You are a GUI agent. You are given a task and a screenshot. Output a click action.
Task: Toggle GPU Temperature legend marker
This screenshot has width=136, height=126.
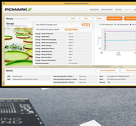point(115,25)
